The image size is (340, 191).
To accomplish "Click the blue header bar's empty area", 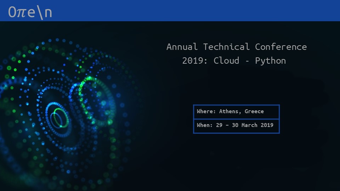I will 195,11.
